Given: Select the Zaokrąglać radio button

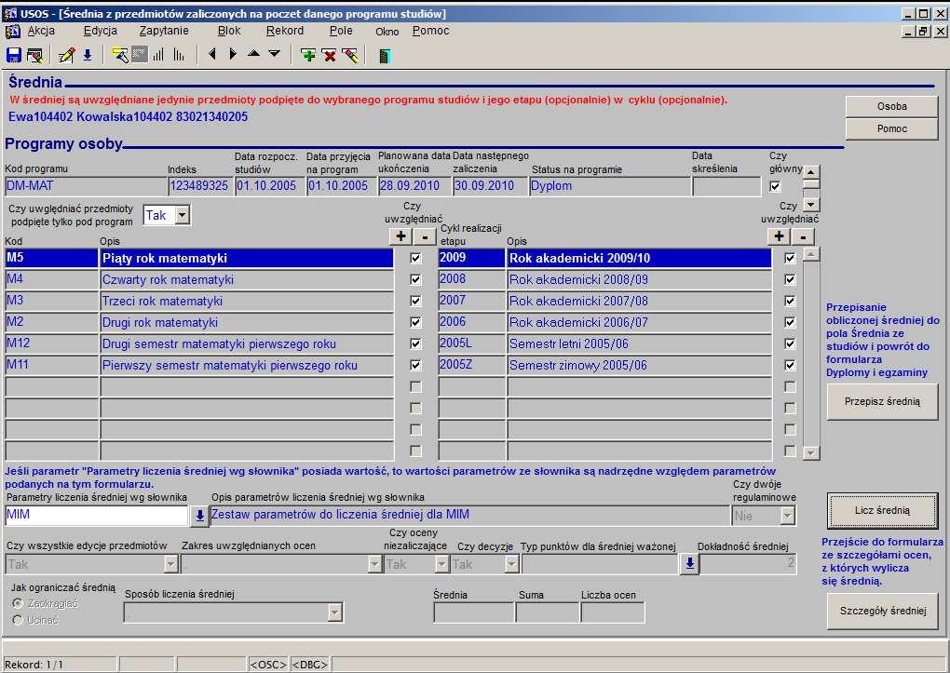Looking at the screenshot, I should point(18,603).
